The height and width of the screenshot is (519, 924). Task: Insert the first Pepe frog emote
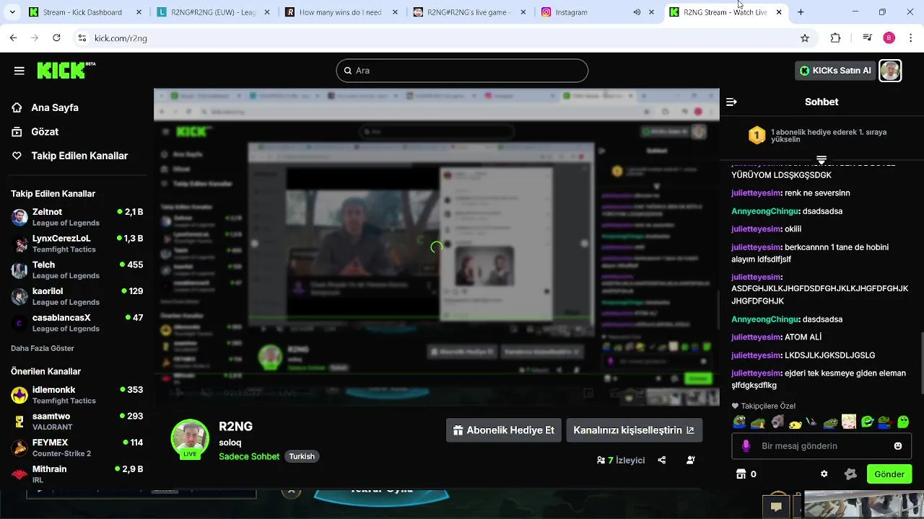pyautogui.click(x=739, y=422)
